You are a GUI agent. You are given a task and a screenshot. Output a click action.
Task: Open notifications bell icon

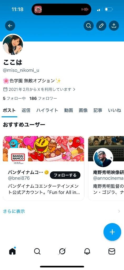(87, 252)
